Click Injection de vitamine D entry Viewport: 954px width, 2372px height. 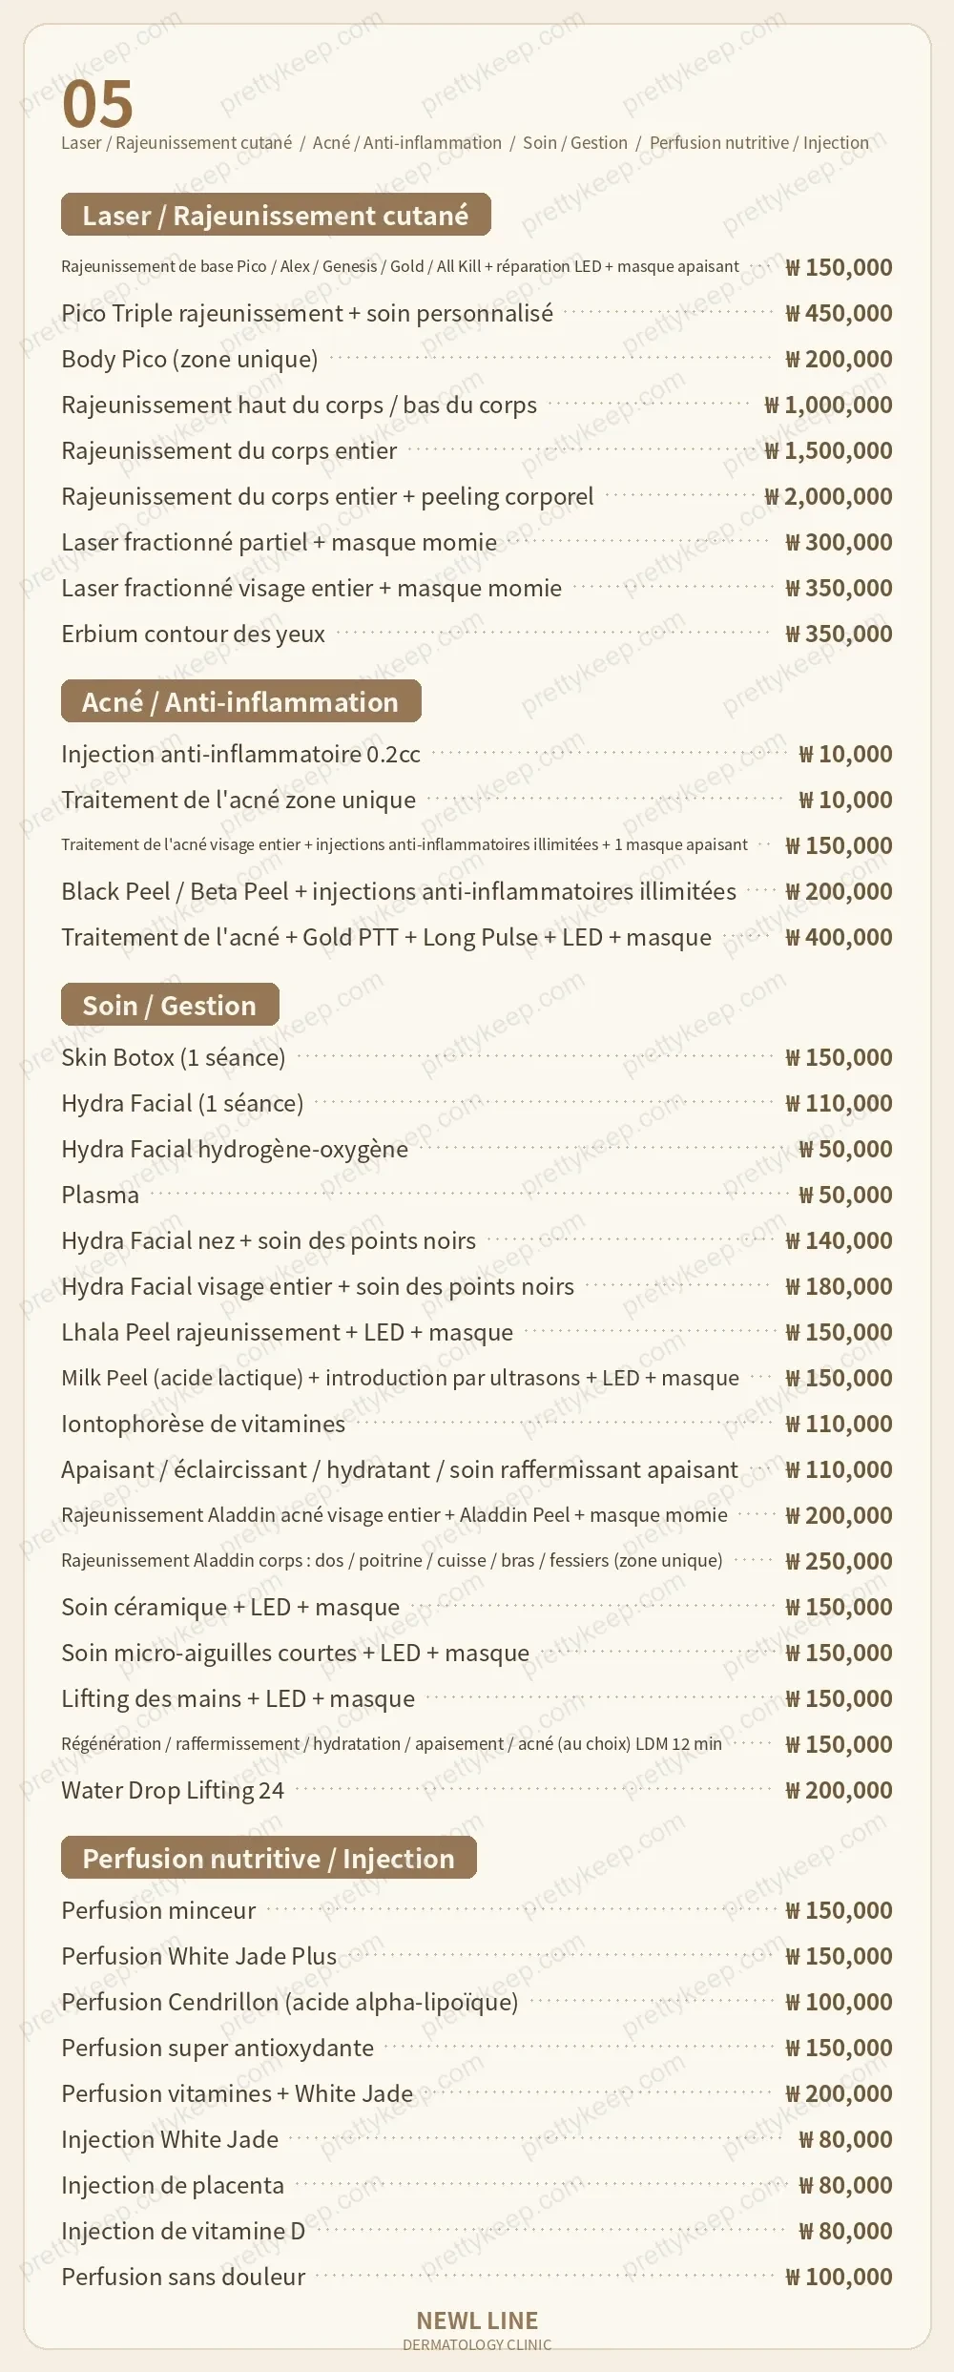[x=477, y=2231]
